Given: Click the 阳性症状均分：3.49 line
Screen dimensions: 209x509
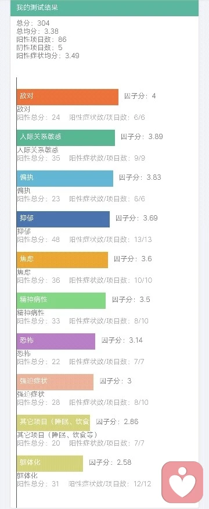Looking at the screenshot, I should (x=48, y=55).
